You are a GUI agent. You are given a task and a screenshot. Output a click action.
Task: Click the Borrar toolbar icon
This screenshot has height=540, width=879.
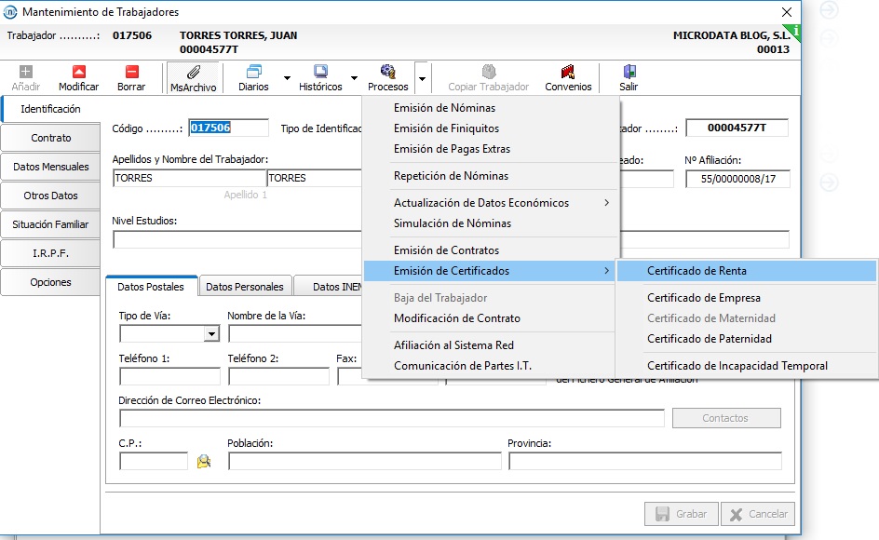(131, 72)
